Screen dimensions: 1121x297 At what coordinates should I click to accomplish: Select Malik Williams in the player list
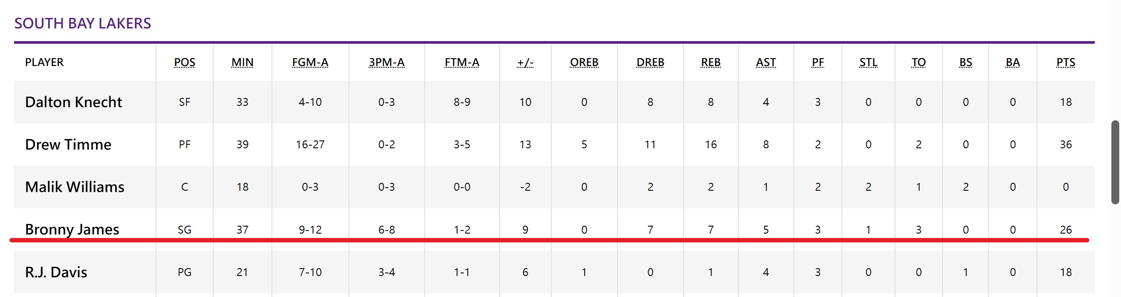[x=75, y=187]
